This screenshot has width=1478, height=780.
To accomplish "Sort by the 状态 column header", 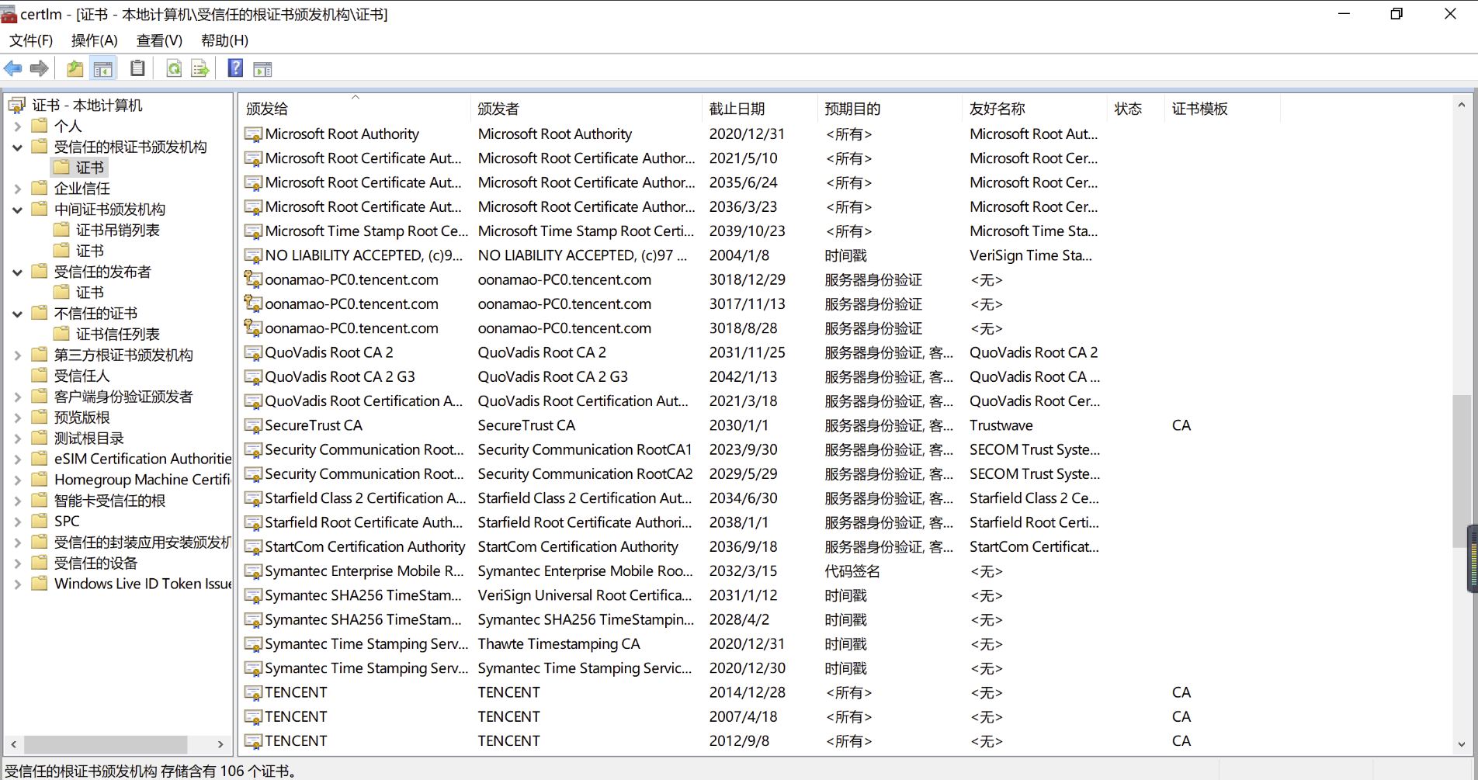I will coord(1136,109).
